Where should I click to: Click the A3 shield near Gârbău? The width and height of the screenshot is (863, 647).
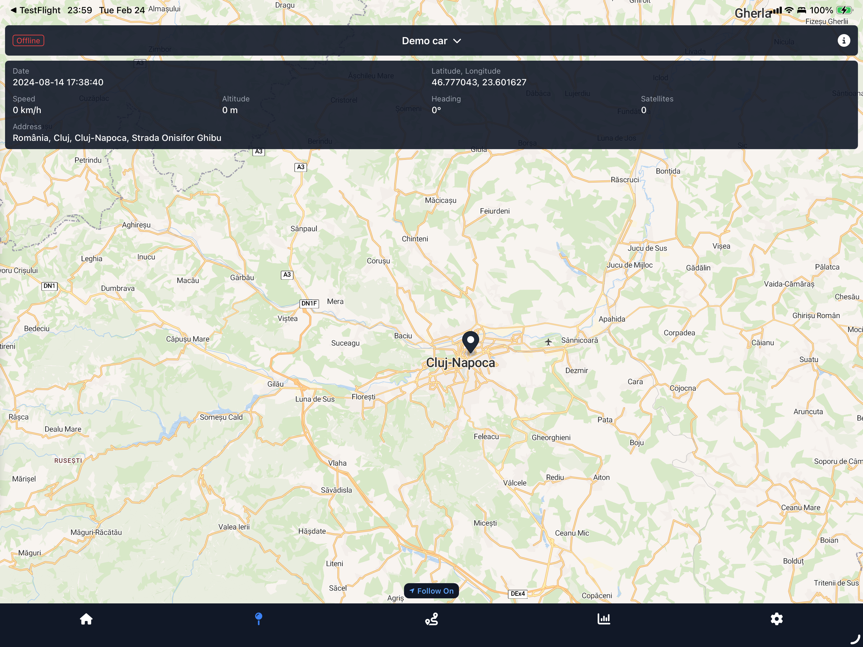[x=287, y=275]
